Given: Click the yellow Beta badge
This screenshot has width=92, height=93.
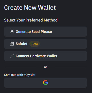Looking at the screenshot, I should (34, 44).
